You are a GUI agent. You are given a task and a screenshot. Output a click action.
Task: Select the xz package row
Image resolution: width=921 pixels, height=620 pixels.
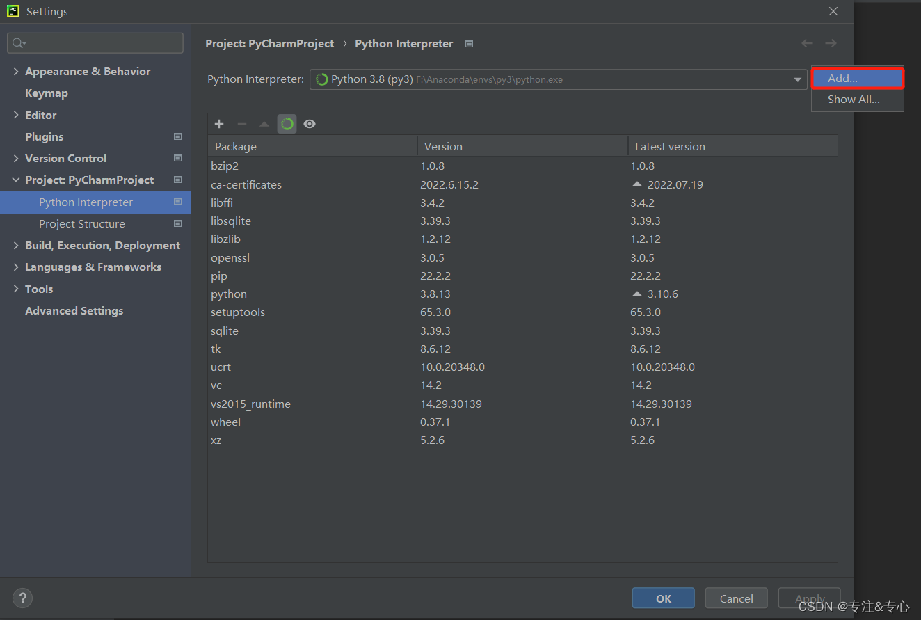pos(522,440)
